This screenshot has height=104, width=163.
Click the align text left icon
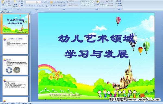51,6
